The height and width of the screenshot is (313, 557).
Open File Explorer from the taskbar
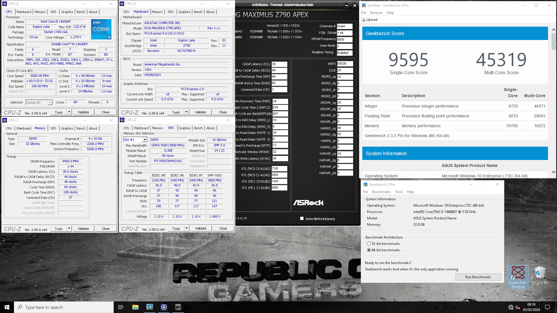click(135, 307)
